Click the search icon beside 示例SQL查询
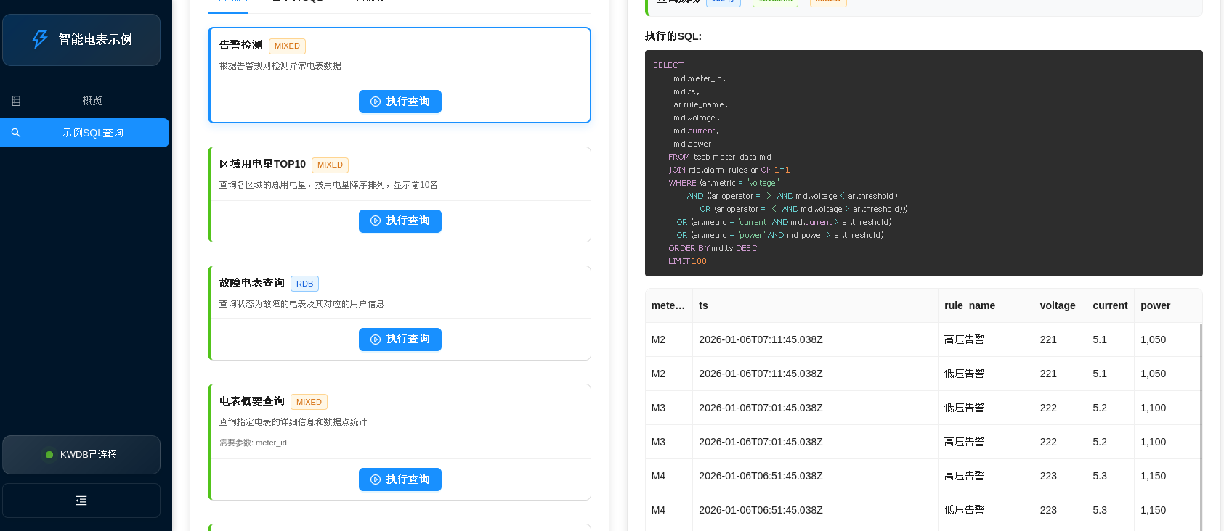The image size is (1224, 531). [x=16, y=133]
